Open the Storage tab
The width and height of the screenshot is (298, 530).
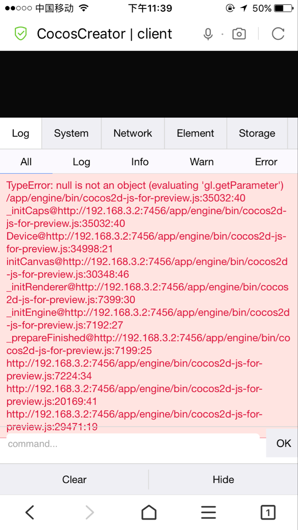(x=257, y=133)
